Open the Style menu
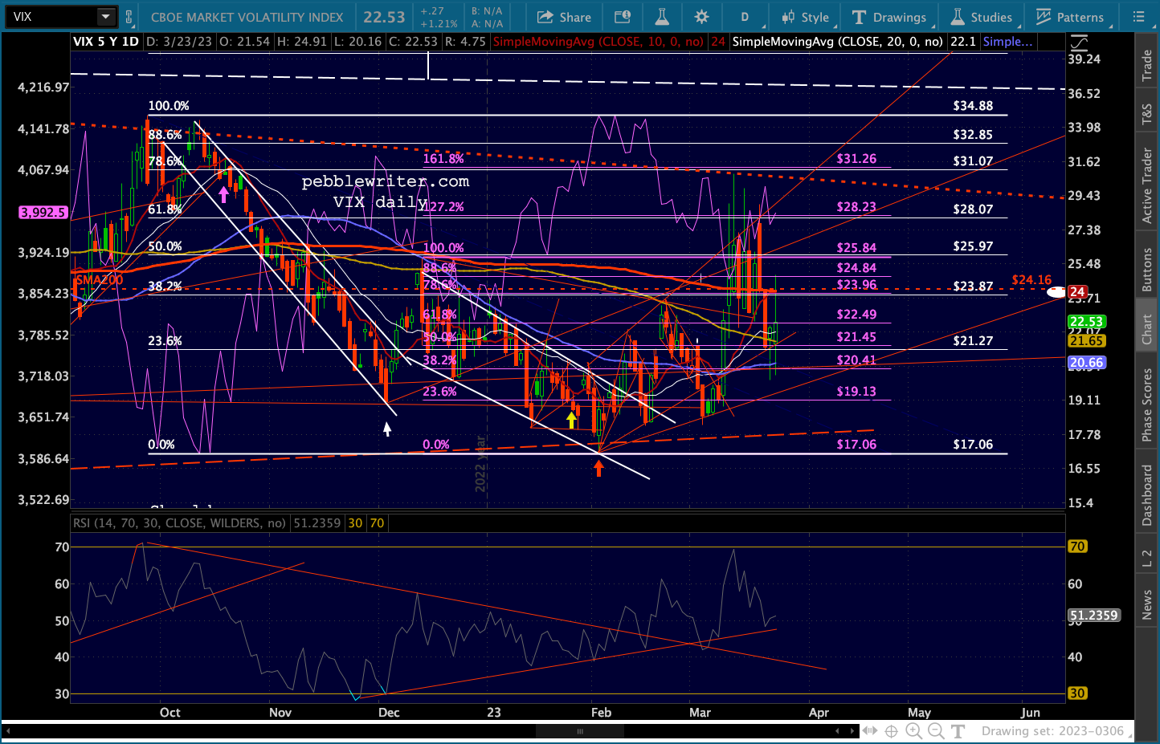This screenshot has height=744, width=1160. click(x=805, y=17)
